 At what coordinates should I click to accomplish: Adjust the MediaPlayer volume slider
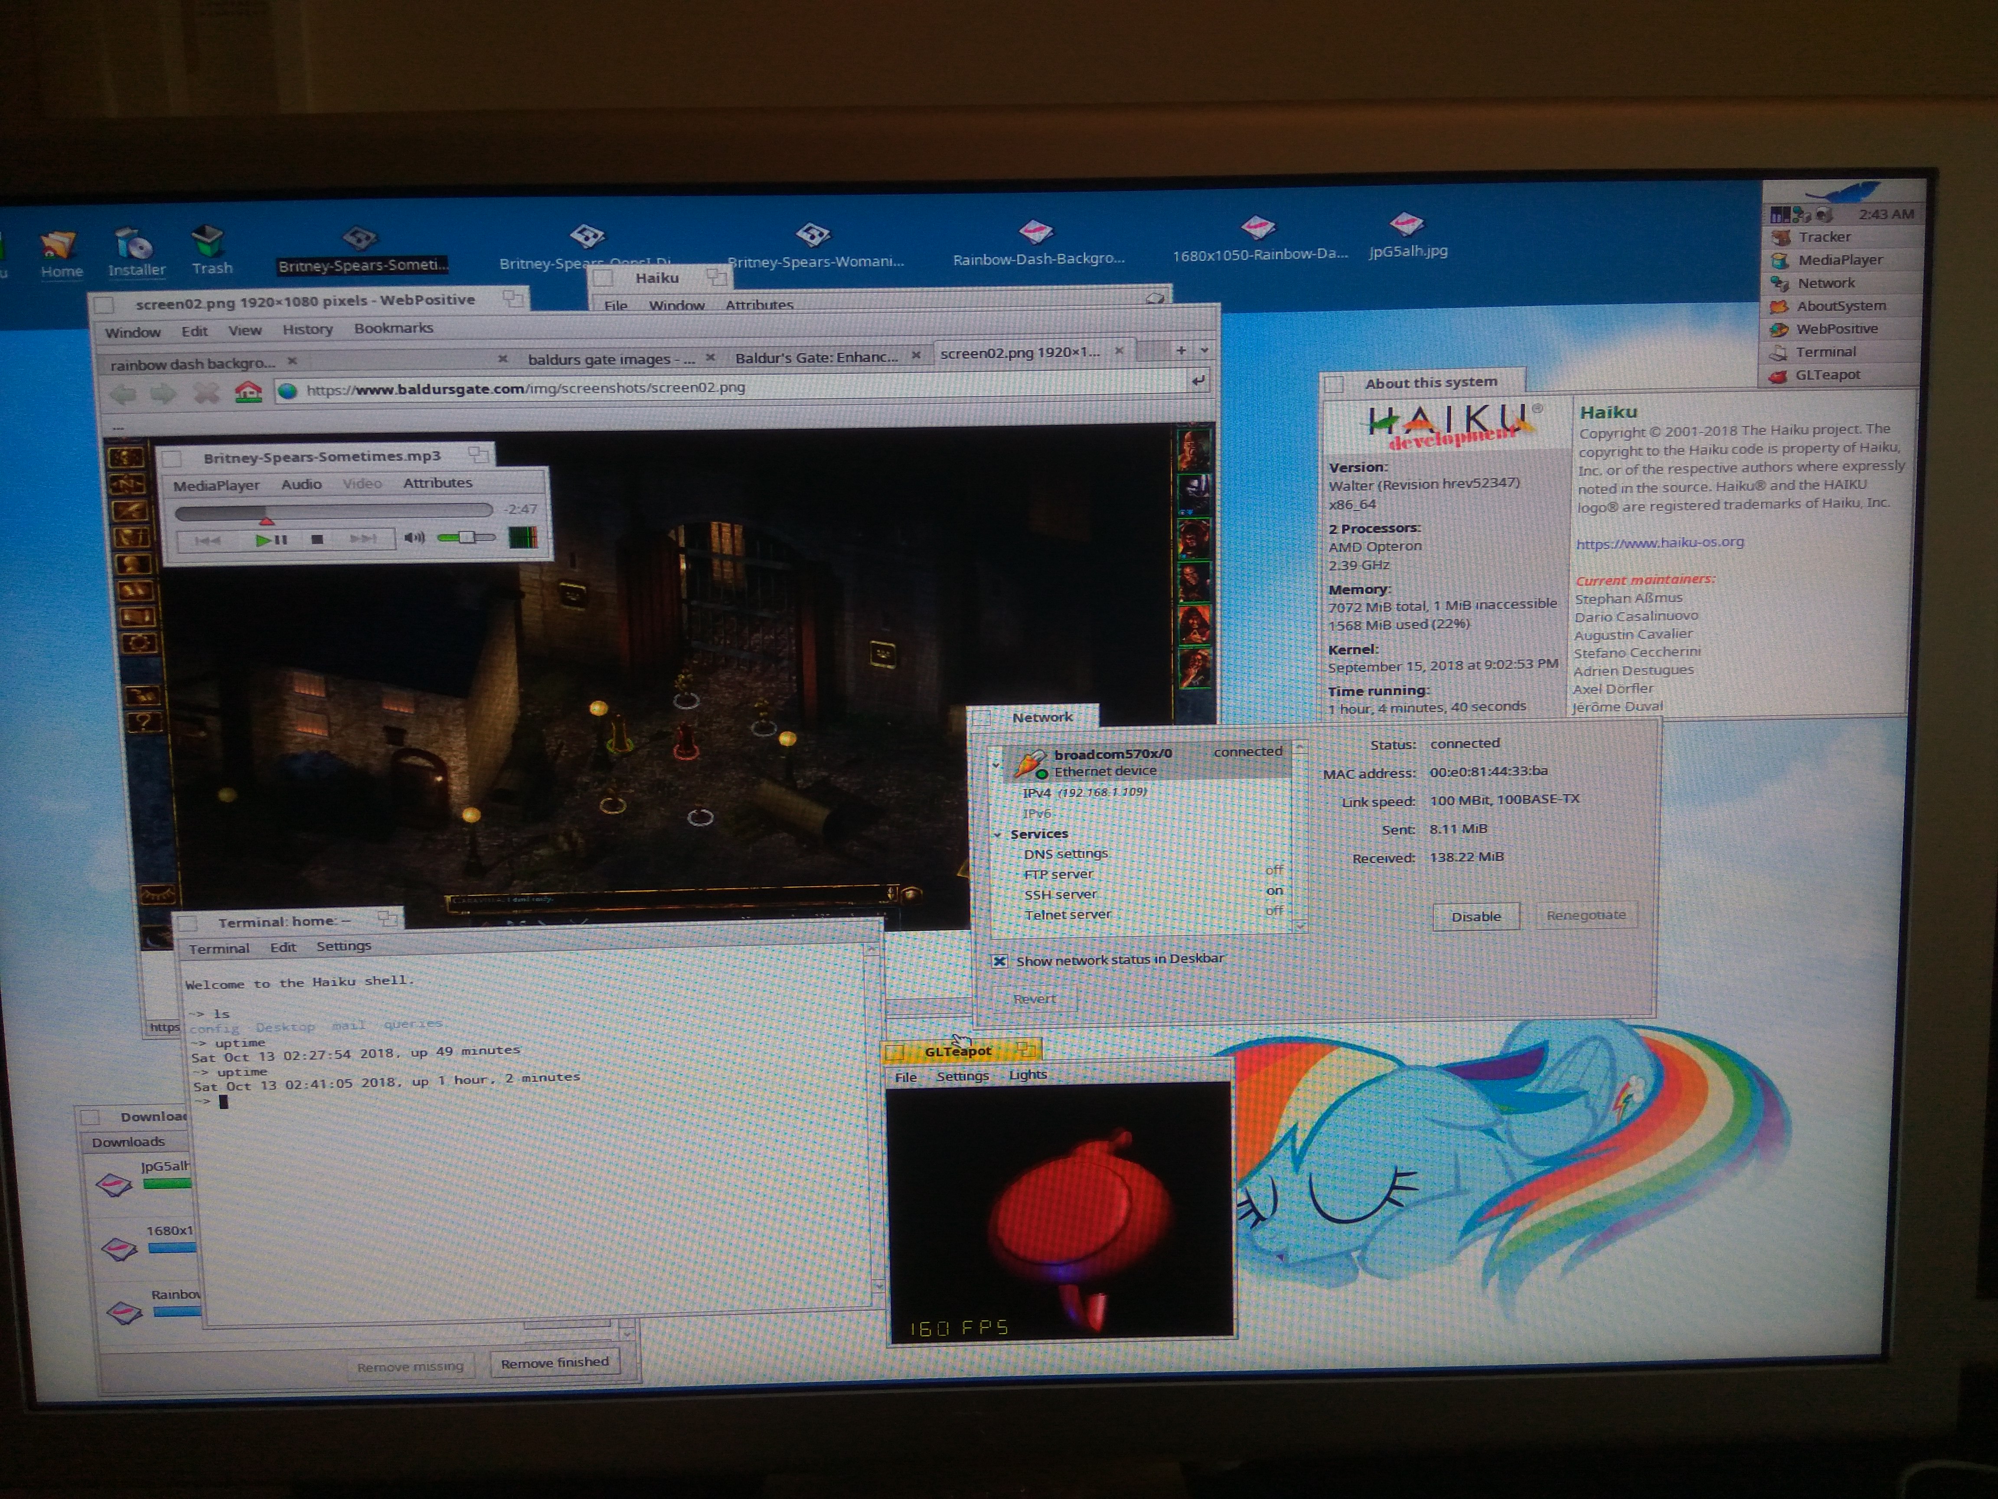click(465, 537)
